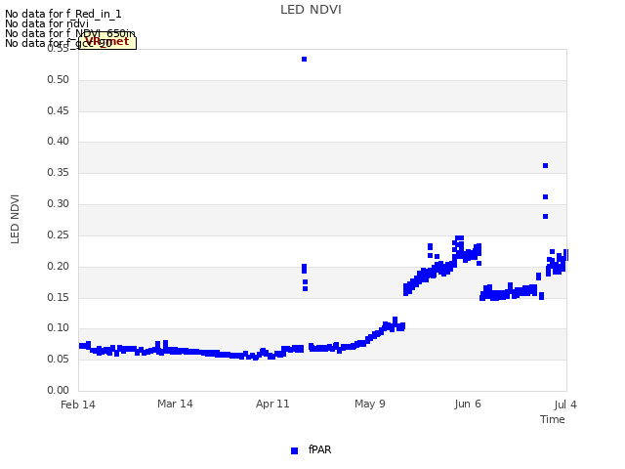Screen dimensions: 625x469
Task: Click the 0.25 y-axis tick label
Action: 59,234
